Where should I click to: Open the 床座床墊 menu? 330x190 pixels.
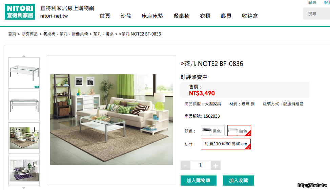[152, 16]
